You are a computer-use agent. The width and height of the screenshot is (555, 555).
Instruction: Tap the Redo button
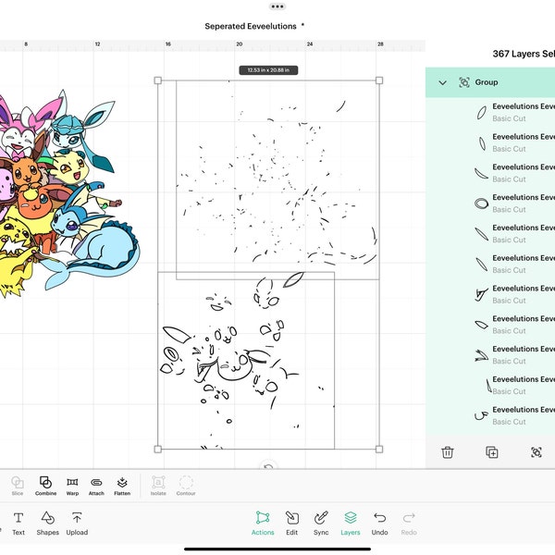pyautogui.click(x=409, y=524)
